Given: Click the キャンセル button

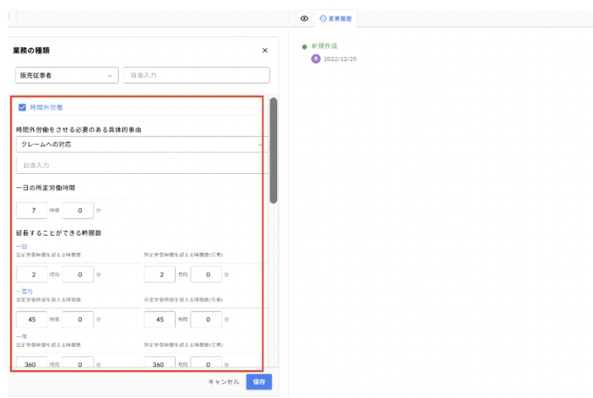Looking at the screenshot, I should [224, 382].
